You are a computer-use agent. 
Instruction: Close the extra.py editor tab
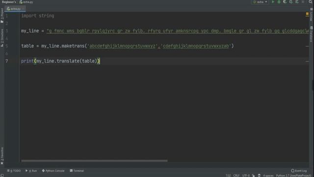tap(23, 9)
